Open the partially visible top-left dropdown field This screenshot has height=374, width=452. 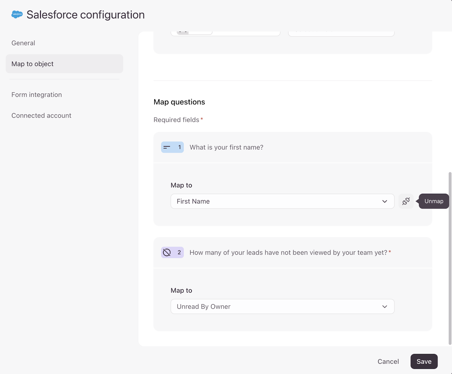click(246, 33)
